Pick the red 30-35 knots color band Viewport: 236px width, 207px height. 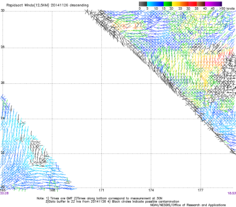click(x=193, y=4)
